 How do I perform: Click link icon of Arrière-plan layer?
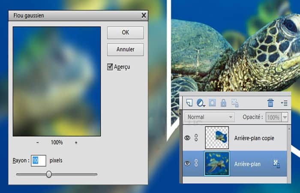196,163
